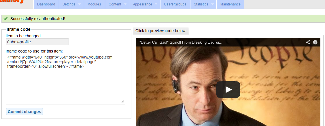Play the Better Call Saul video

pyautogui.click(x=228, y=90)
